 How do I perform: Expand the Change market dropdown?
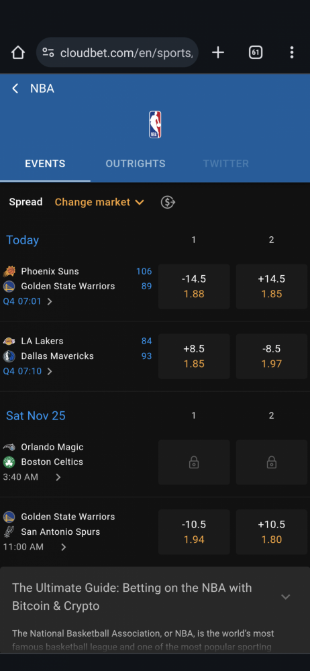pos(99,202)
